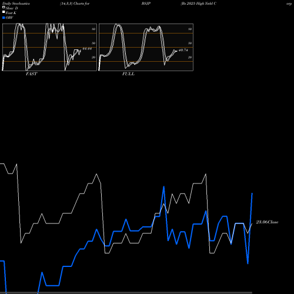Click the blue OBV legend swatch
The width and height of the screenshot is (294, 294).
(x=4, y=18)
